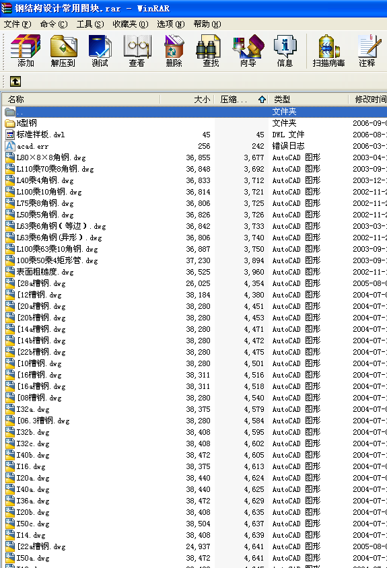Select file I40b.dwg

pyautogui.click(x=33, y=456)
